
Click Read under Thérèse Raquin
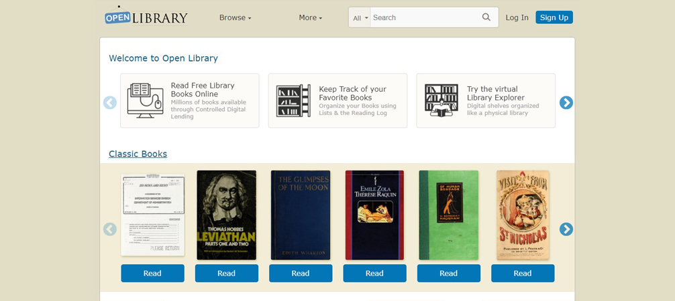click(374, 273)
